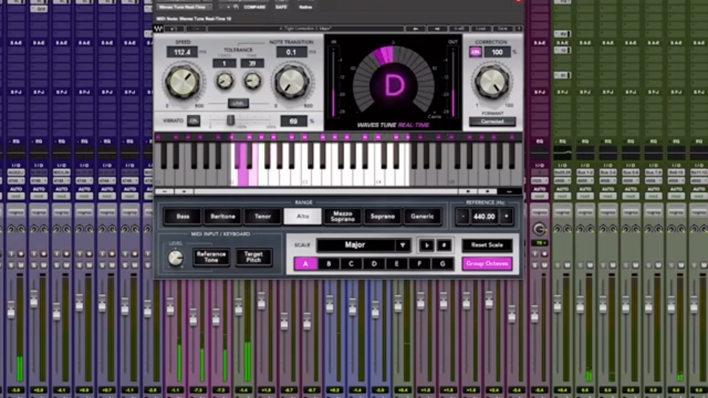Load previous preset with left arrow
The image size is (708, 398).
point(415,28)
